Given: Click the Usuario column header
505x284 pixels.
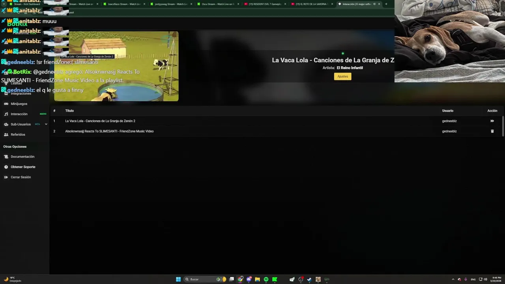Looking at the screenshot, I should click(448, 111).
